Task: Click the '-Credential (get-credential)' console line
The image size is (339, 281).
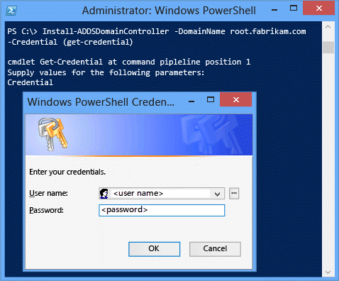Action: pos(70,42)
